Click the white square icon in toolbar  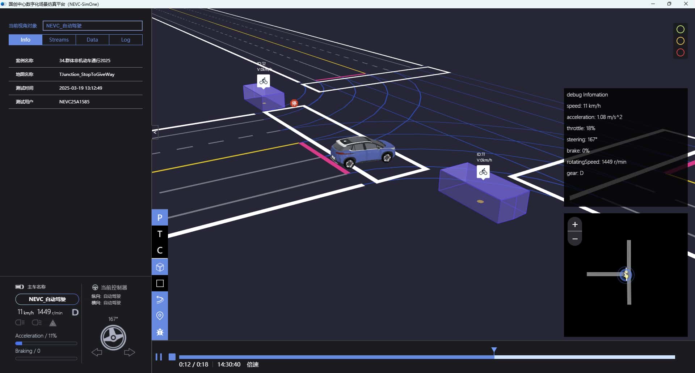coord(160,283)
